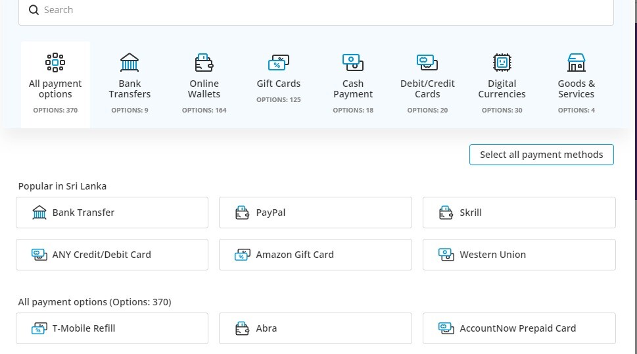Select the All payment options grid icon
Viewport: 637px width, 354px height.
click(x=55, y=63)
